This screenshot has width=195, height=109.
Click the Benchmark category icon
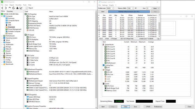(x=4, y=64)
